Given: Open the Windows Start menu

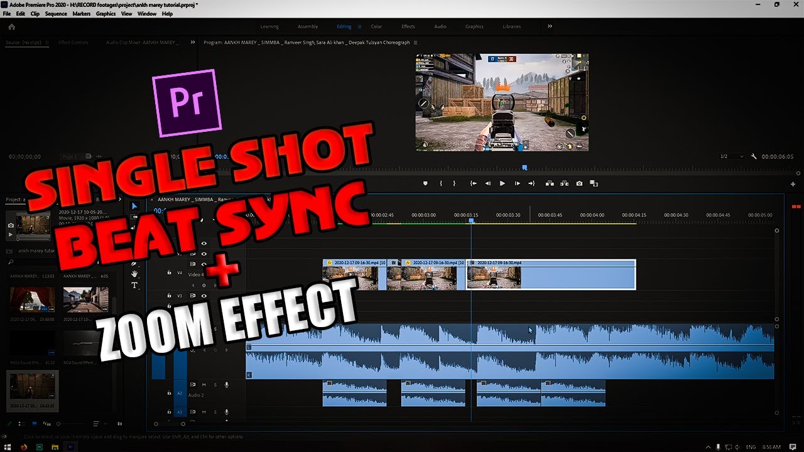Looking at the screenshot, I should click(7, 447).
